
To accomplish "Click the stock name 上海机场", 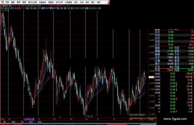I will point(4,6).
